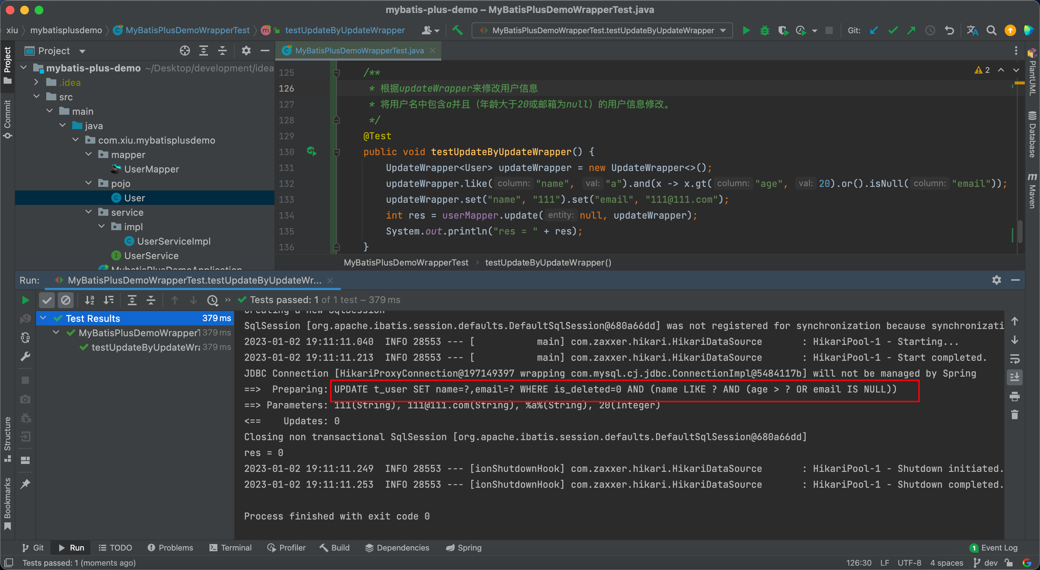The height and width of the screenshot is (570, 1040).
Task: Toggle sort by duration in test tree
Action: [109, 300]
